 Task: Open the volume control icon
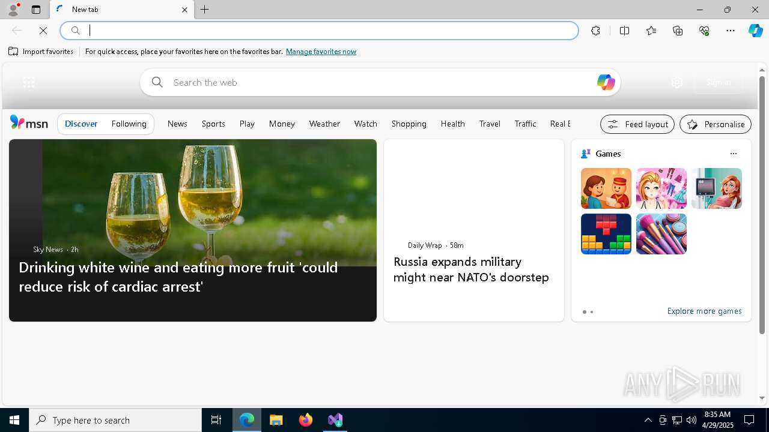point(691,420)
